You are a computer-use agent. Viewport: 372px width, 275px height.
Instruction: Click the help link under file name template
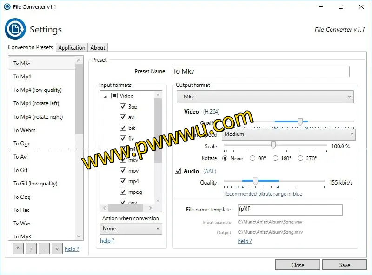click(x=245, y=241)
